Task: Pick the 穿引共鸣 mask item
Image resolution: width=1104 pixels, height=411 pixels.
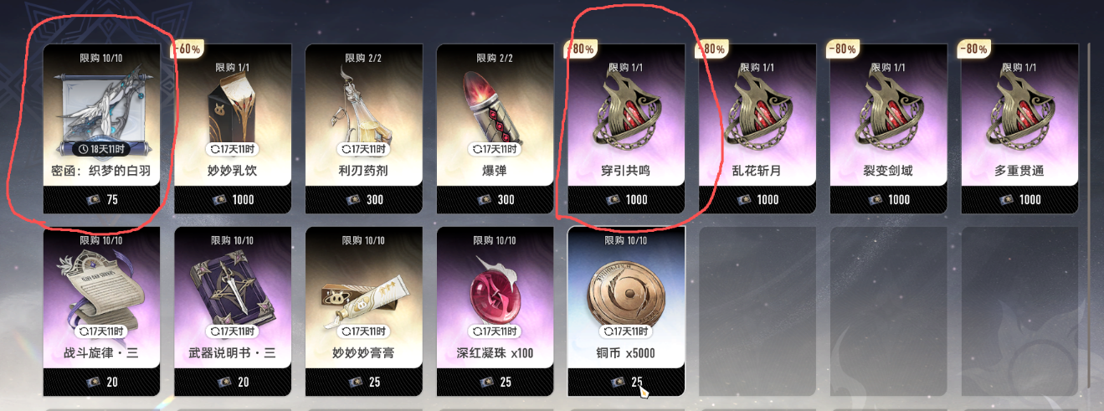Action: click(x=626, y=129)
